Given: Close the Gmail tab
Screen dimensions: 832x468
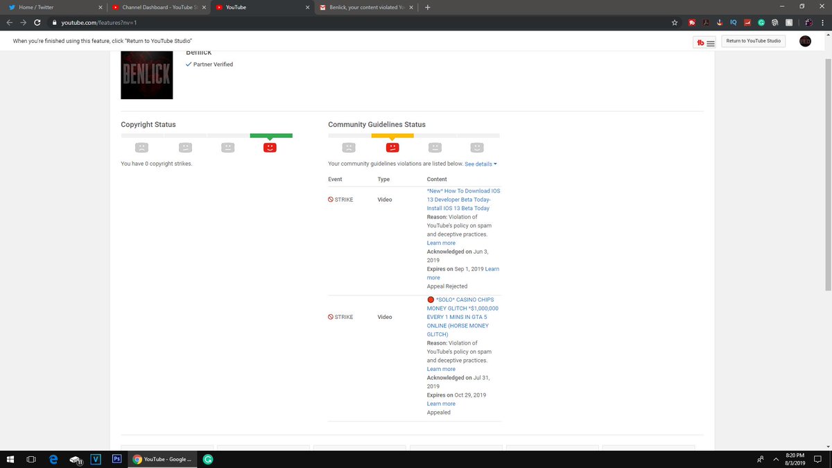Looking at the screenshot, I should click(411, 8).
